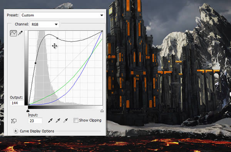Pick the gray point eyedropper
This screenshot has height=152, width=231.
pyautogui.click(x=58, y=120)
